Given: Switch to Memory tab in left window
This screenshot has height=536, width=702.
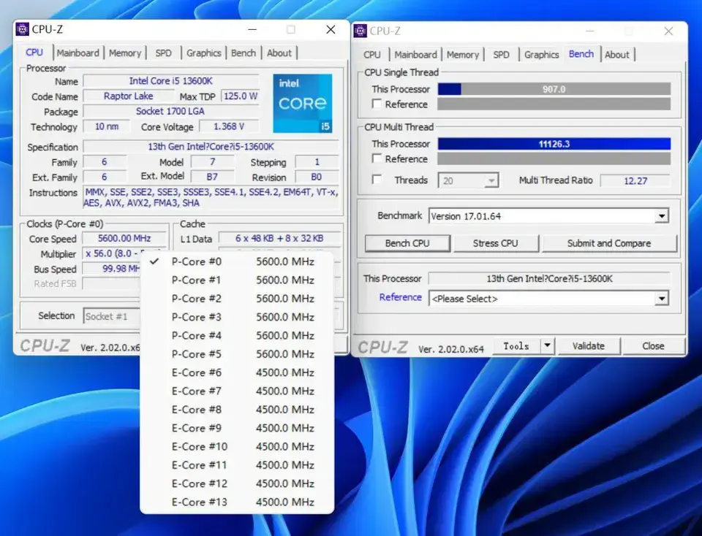Looking at the screenshot, I should tap(125, 53).
